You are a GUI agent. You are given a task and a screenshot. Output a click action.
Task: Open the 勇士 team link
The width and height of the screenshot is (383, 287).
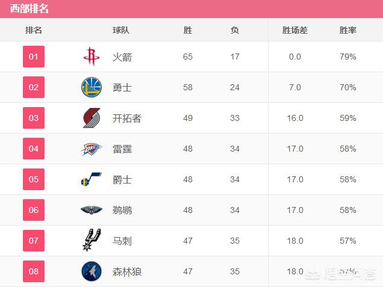[122, 88]
